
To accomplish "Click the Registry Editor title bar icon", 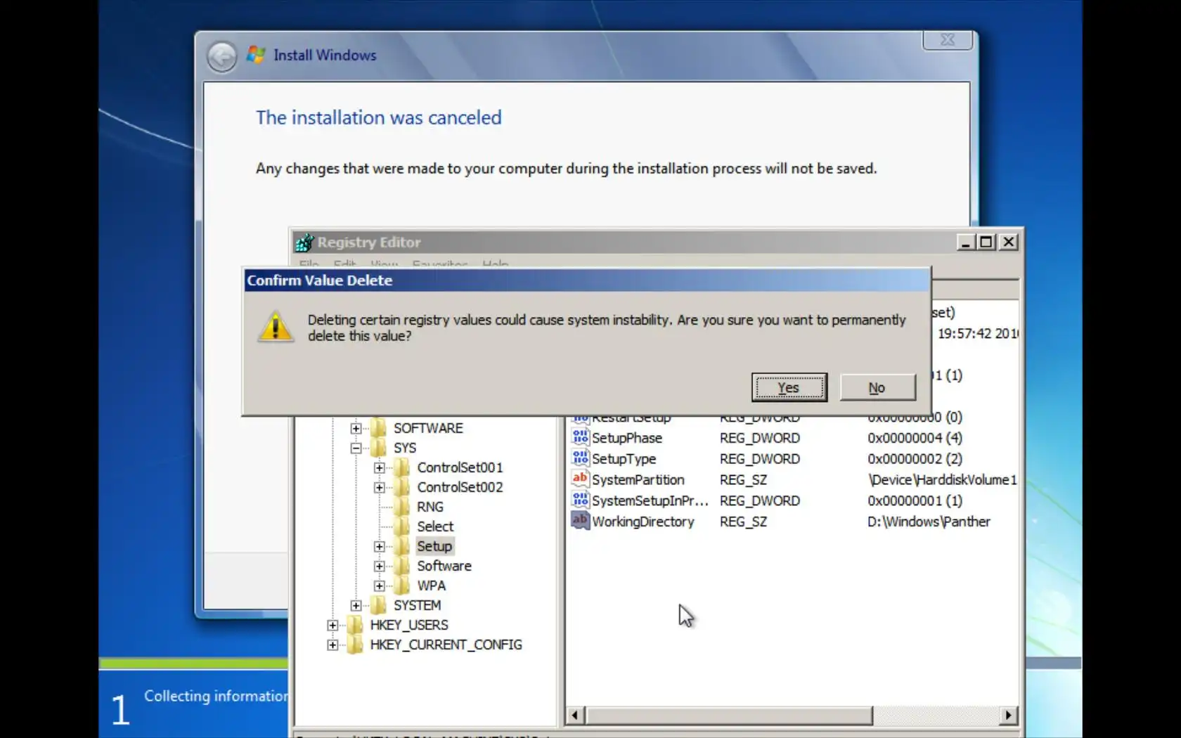I will [304, 242].
